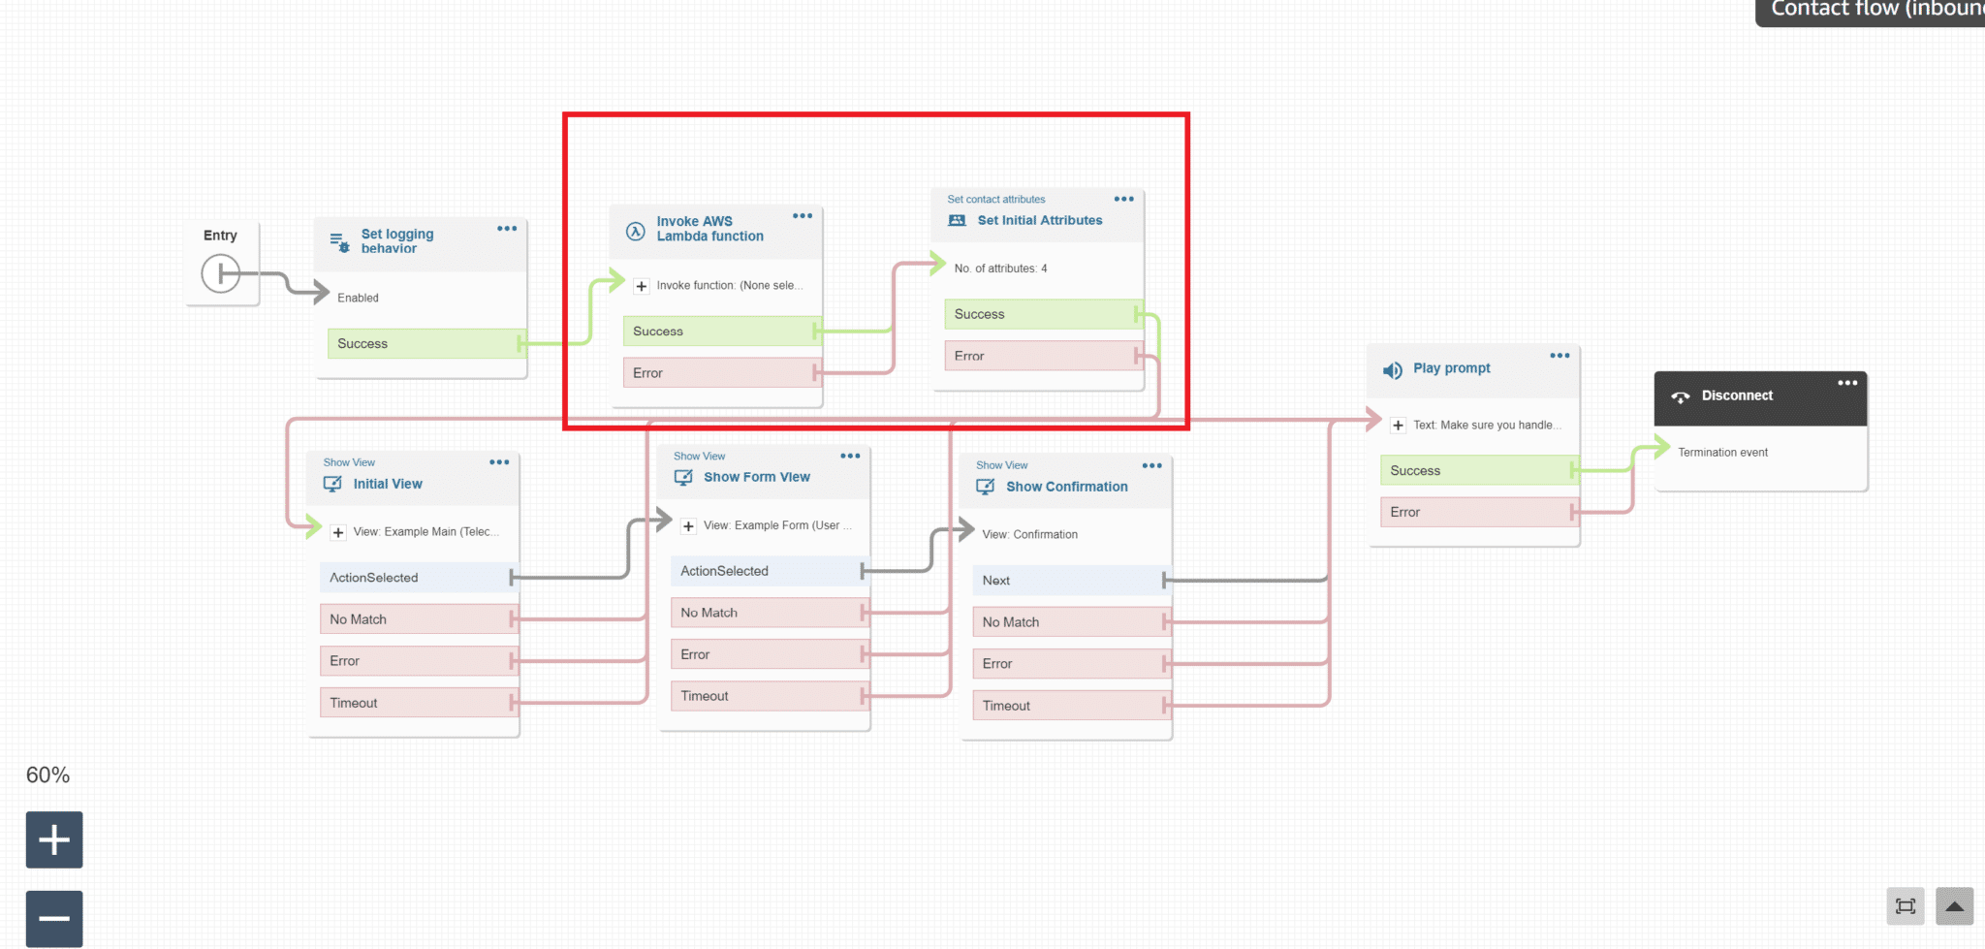The image size is (1985, 949).
Task: Click the contact card icon on Set Initial Attributes
Action: (x=957, y=220)
